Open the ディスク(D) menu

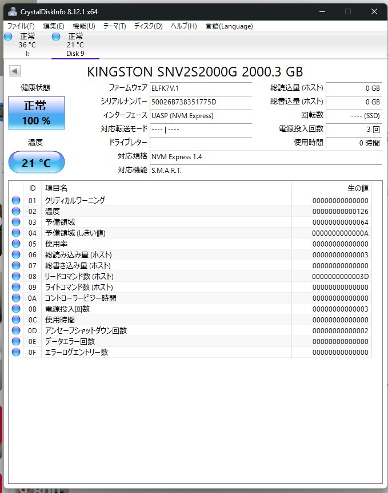point(149,26)
